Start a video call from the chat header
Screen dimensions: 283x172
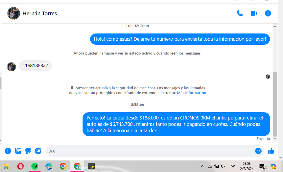point(254,13)
